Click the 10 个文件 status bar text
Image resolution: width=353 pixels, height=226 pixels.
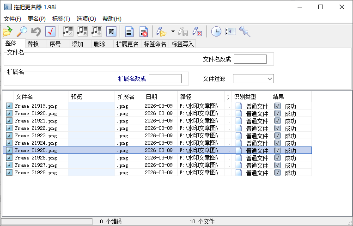(202, 221)
